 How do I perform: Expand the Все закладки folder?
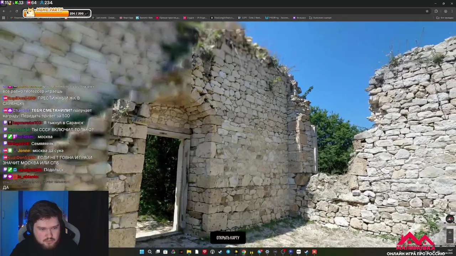pos(445,18)
